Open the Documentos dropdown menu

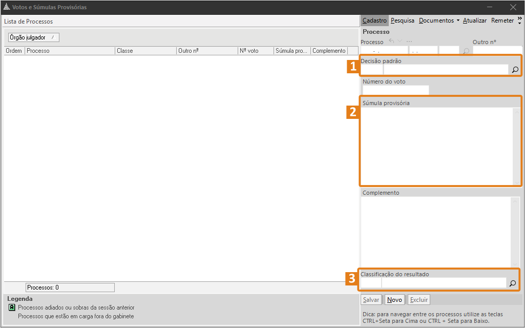[439, 20]
